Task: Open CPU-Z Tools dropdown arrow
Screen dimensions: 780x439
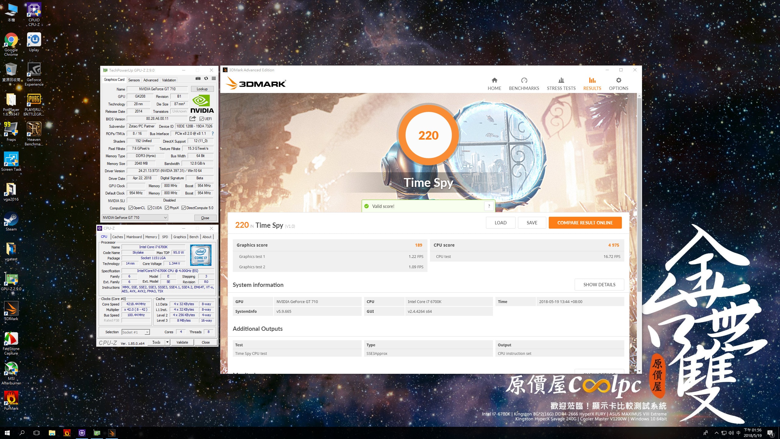Action: pos(167,342)
